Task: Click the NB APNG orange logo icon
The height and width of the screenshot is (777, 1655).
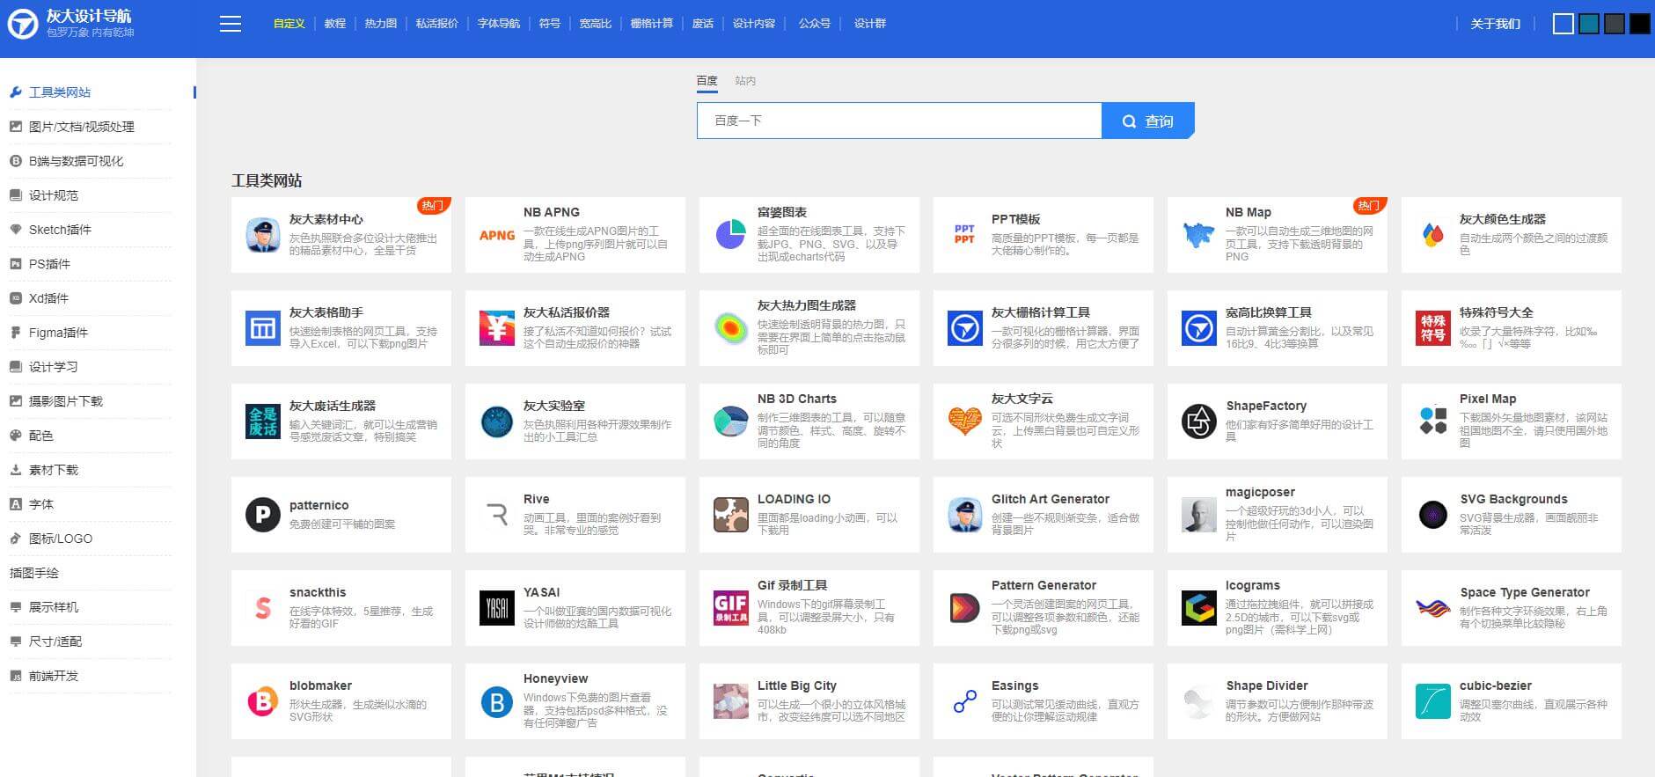Action: pyautogui.click(x=497, y=235)
